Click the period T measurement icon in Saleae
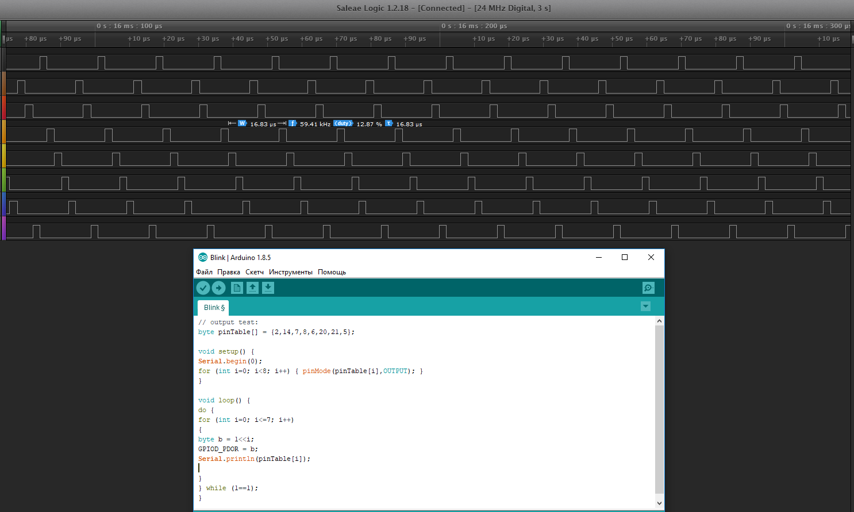Image resolution: width=854 pixels, height=512 pixels. pos(389,123)
